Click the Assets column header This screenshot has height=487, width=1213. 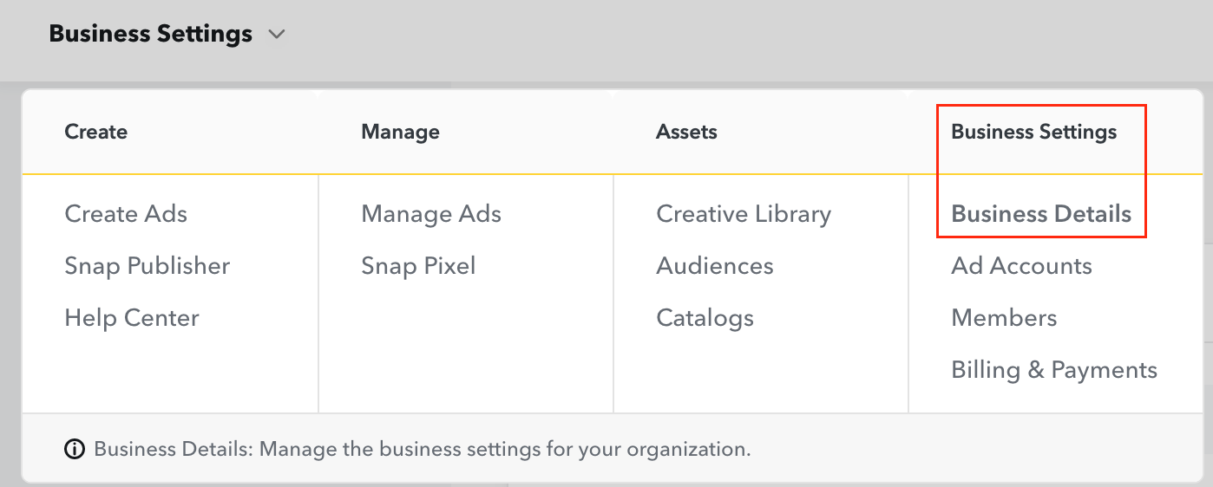[x=686, y=132]
